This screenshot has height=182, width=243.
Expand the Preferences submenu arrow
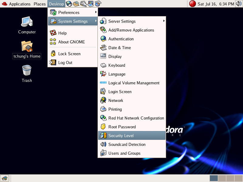[96, 12]
